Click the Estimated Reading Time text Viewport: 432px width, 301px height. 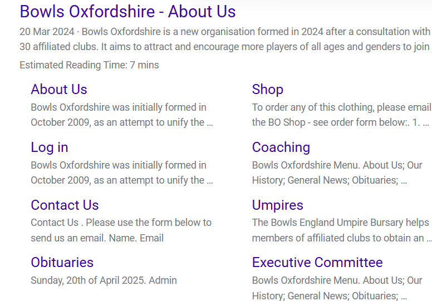click(x=89, y=65)
